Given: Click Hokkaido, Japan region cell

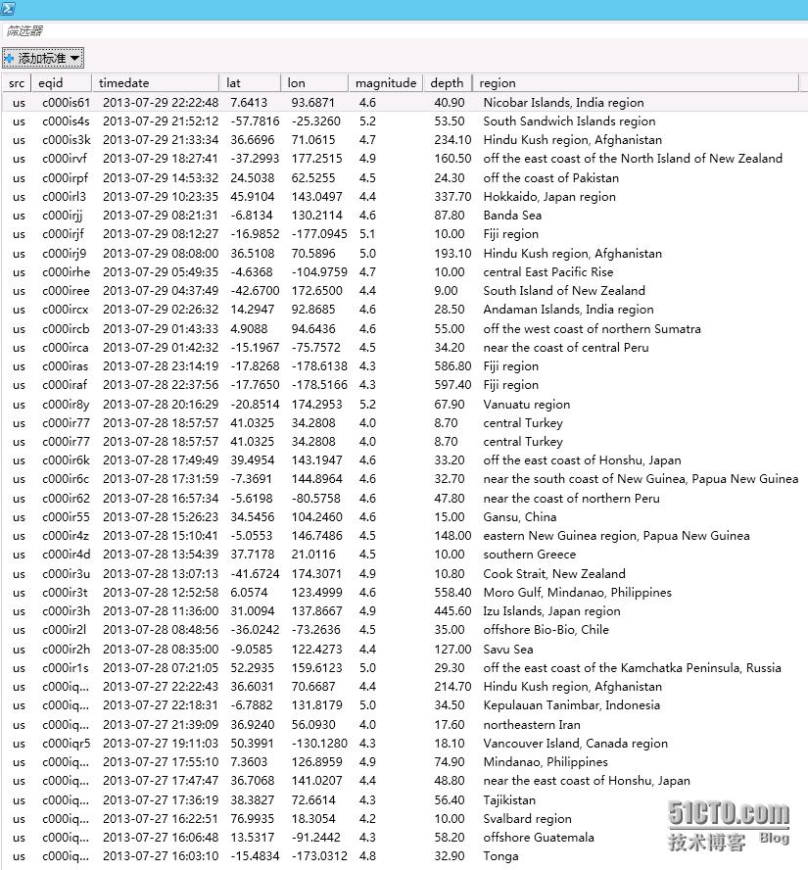Looking at the screenshot, I should coord(549,197).
